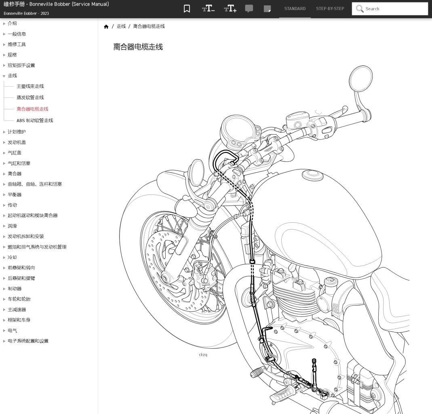Viewport: 432px width, 414px height.
Task: Click the bookmark icon in the toolbar
Action: click(187, 8)
